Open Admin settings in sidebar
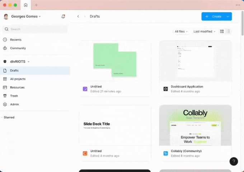This screenshot has height=172, width=244. pos(14,104)
